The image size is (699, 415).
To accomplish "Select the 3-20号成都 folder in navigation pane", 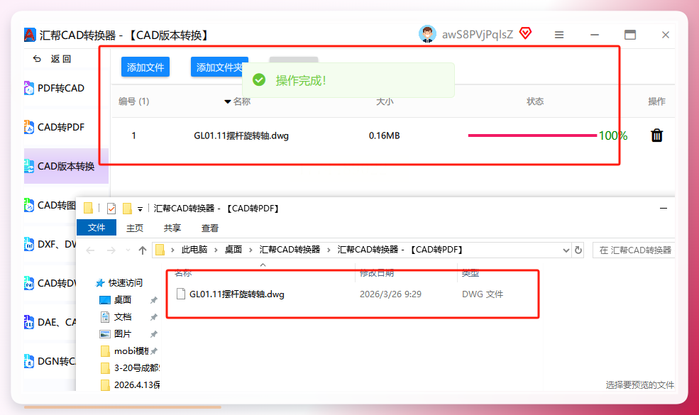I will 136,368.
